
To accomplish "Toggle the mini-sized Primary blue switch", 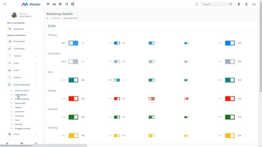I will pyautogui.click(x=186, y=43).
